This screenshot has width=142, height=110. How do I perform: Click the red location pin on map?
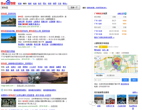pyautogui.click(x=113, y=63)
